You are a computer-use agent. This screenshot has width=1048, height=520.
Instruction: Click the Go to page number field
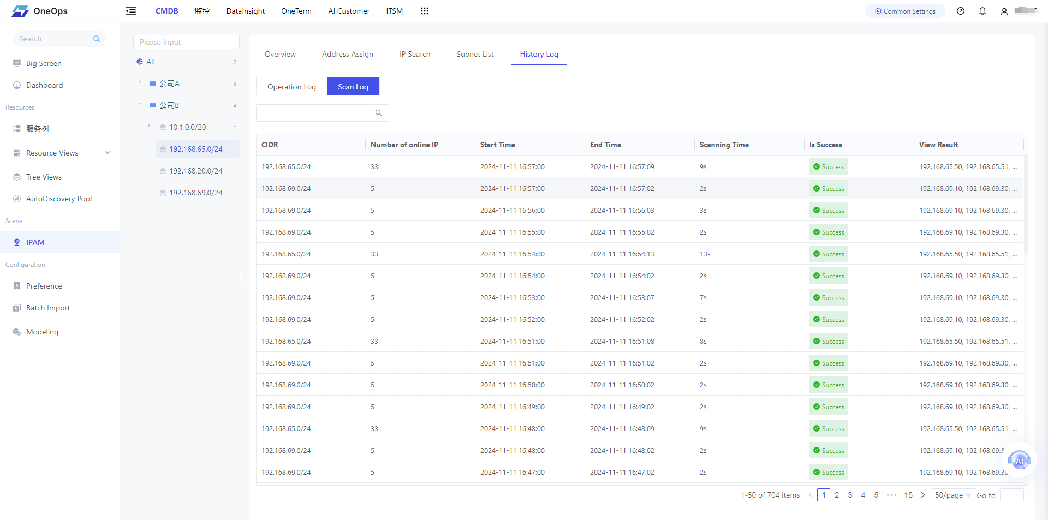(1011, 495)
